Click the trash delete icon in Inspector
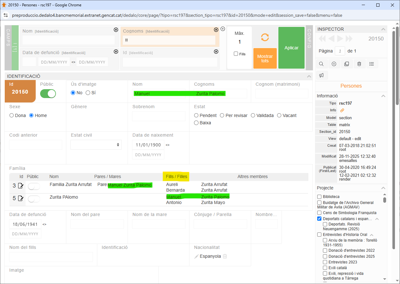The width and height of the screenshot is (400, 284). 359,64
